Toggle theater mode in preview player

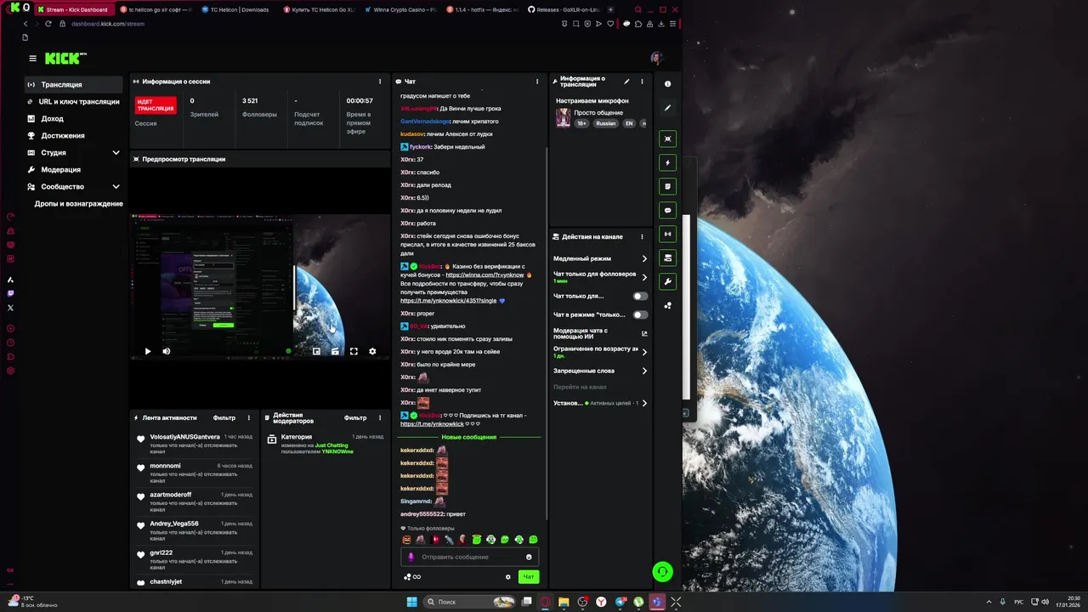335,351
